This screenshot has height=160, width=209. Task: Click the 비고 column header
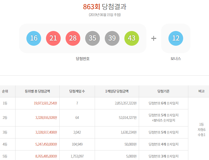[x=201, y=91]
